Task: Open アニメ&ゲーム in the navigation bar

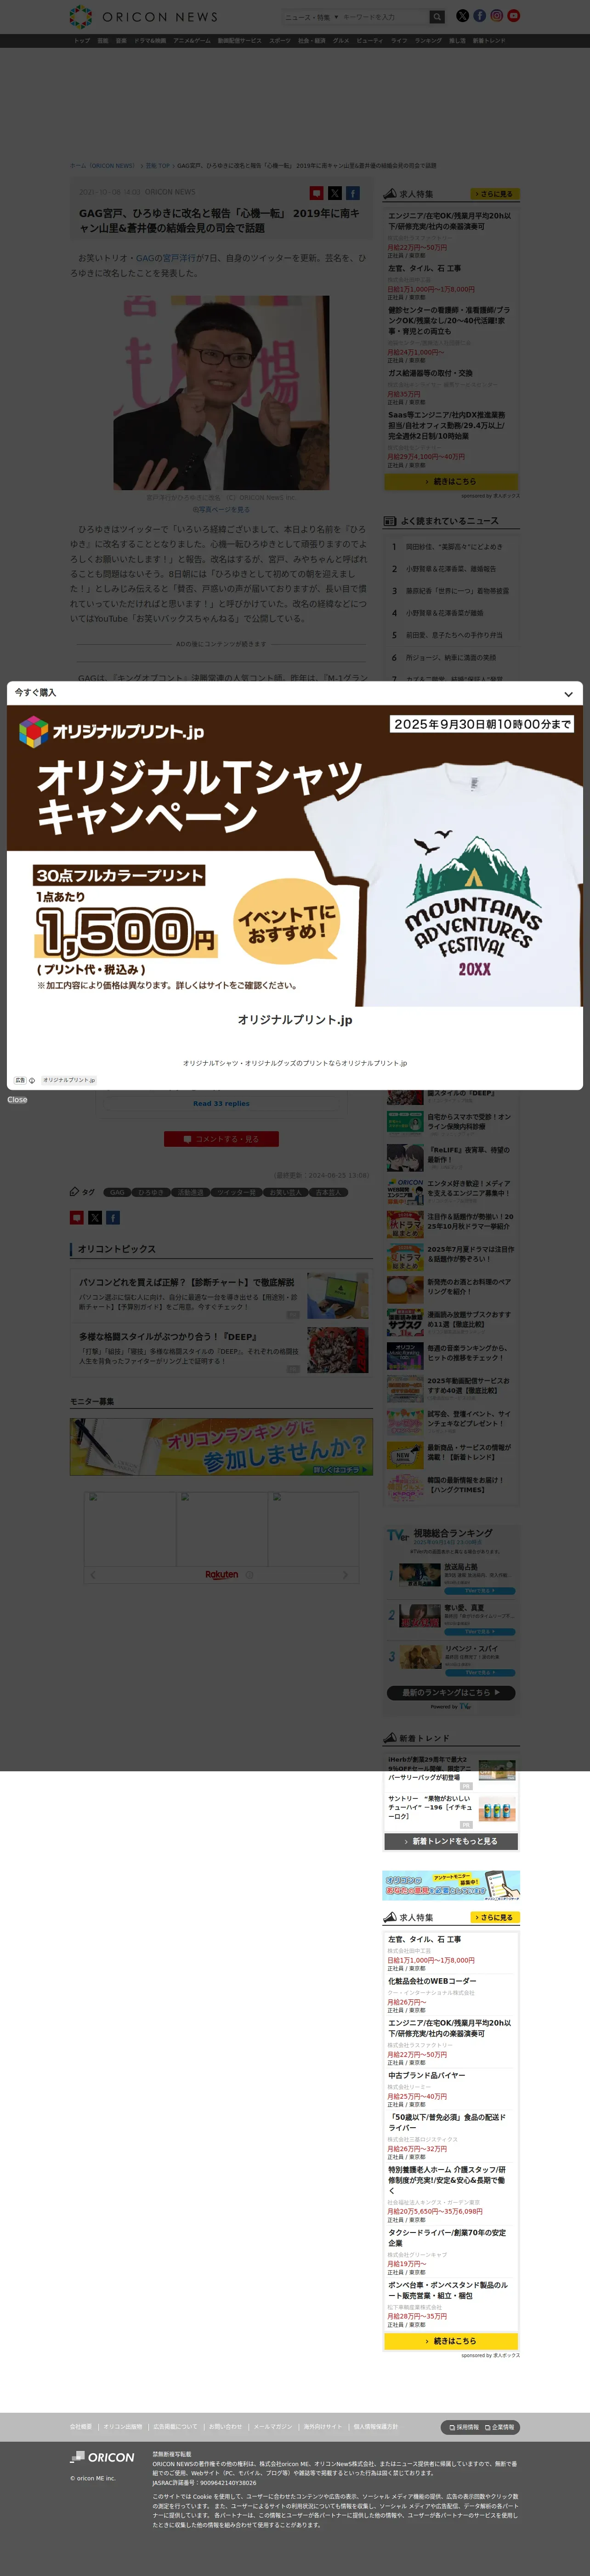Action: (x=192, y=41)
